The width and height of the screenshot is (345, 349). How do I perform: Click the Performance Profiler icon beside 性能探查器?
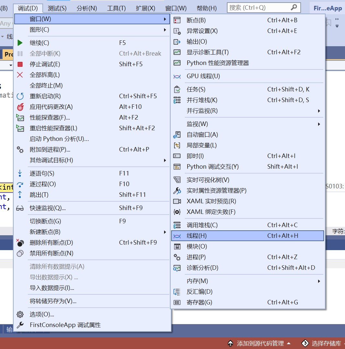[20, 117]
